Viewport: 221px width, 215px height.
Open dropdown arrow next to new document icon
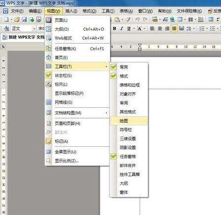[11, 20]
